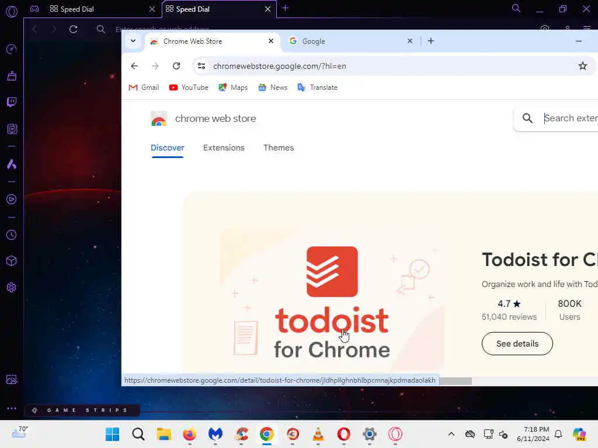Open the YouTube bookmark
The width and height of the screenshot is (598, 448).
(x=189, y=87)
